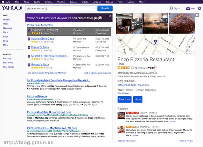Open Domino's Pizza listing link
The image size is (203, 147).
click(40, 47)
